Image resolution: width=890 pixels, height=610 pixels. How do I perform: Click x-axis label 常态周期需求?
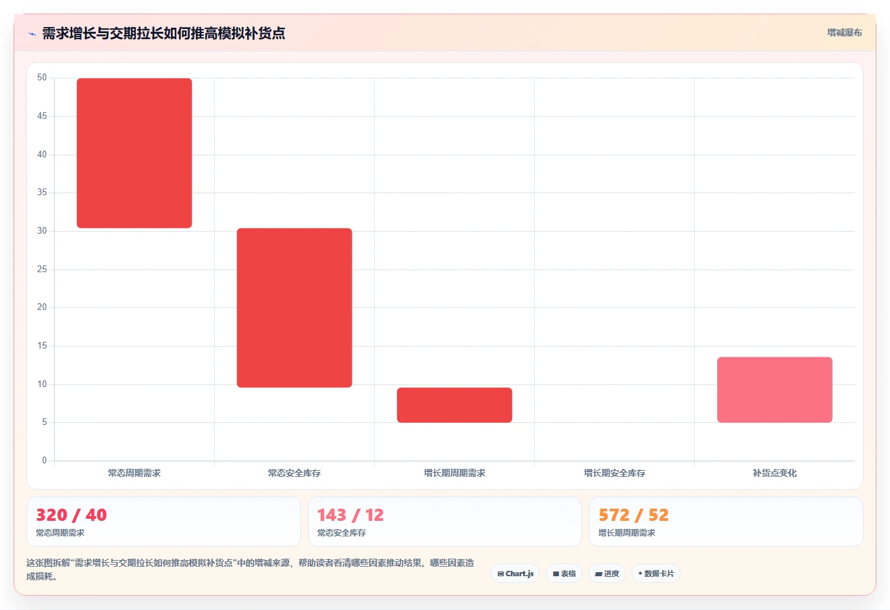point(134,473)
